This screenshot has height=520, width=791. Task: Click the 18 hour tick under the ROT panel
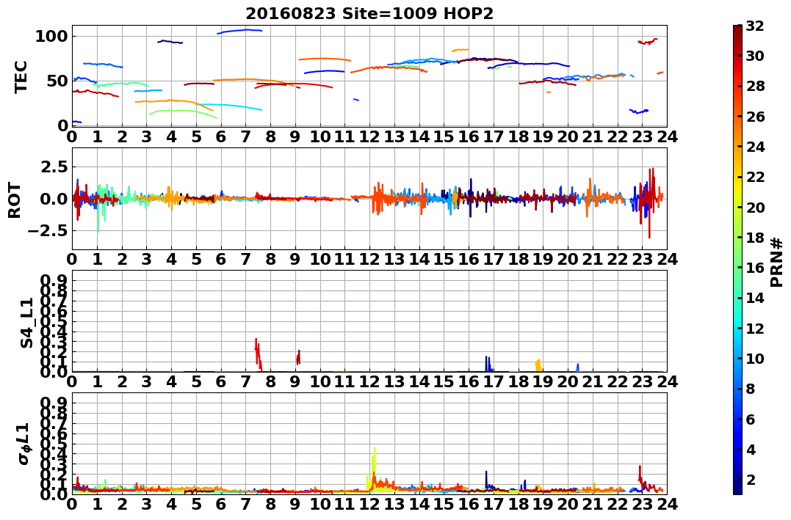pyautogui.click(x=518, y=260)
